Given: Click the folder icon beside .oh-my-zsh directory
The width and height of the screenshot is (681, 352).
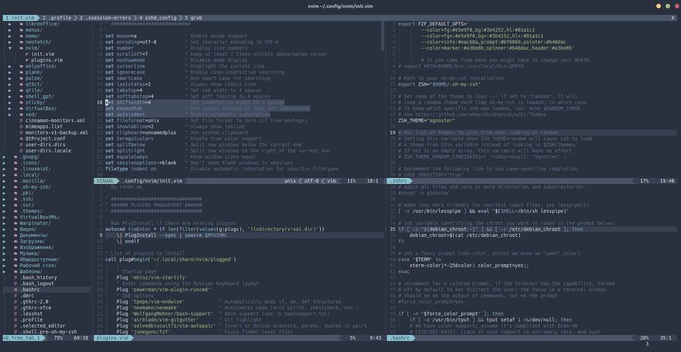Looking at the screenshot, I should pyautogui.click(x=15, y=187).
